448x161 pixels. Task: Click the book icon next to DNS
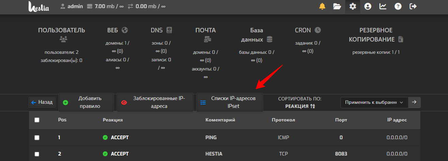[x=169, y=30]
